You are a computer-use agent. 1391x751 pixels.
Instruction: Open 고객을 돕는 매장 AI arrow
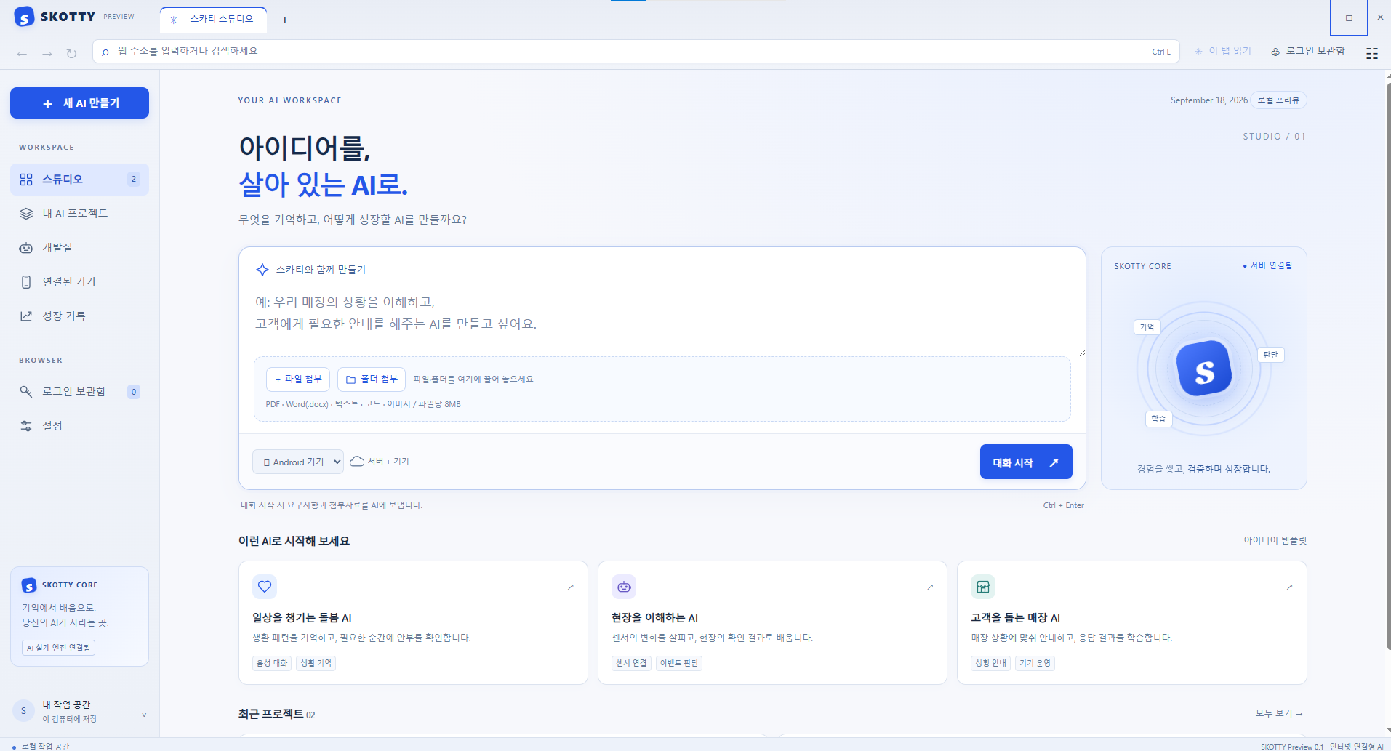(x=1289, y=587)
